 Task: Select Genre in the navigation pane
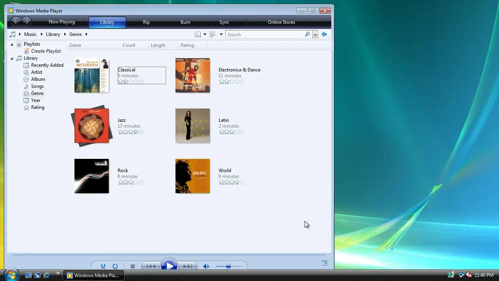(x=37, y=93)
